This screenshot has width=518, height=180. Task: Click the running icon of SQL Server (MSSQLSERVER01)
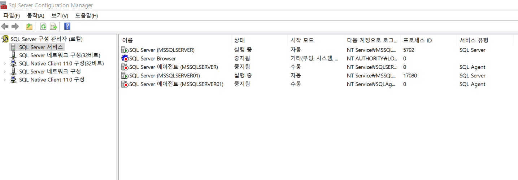[125, 76]
